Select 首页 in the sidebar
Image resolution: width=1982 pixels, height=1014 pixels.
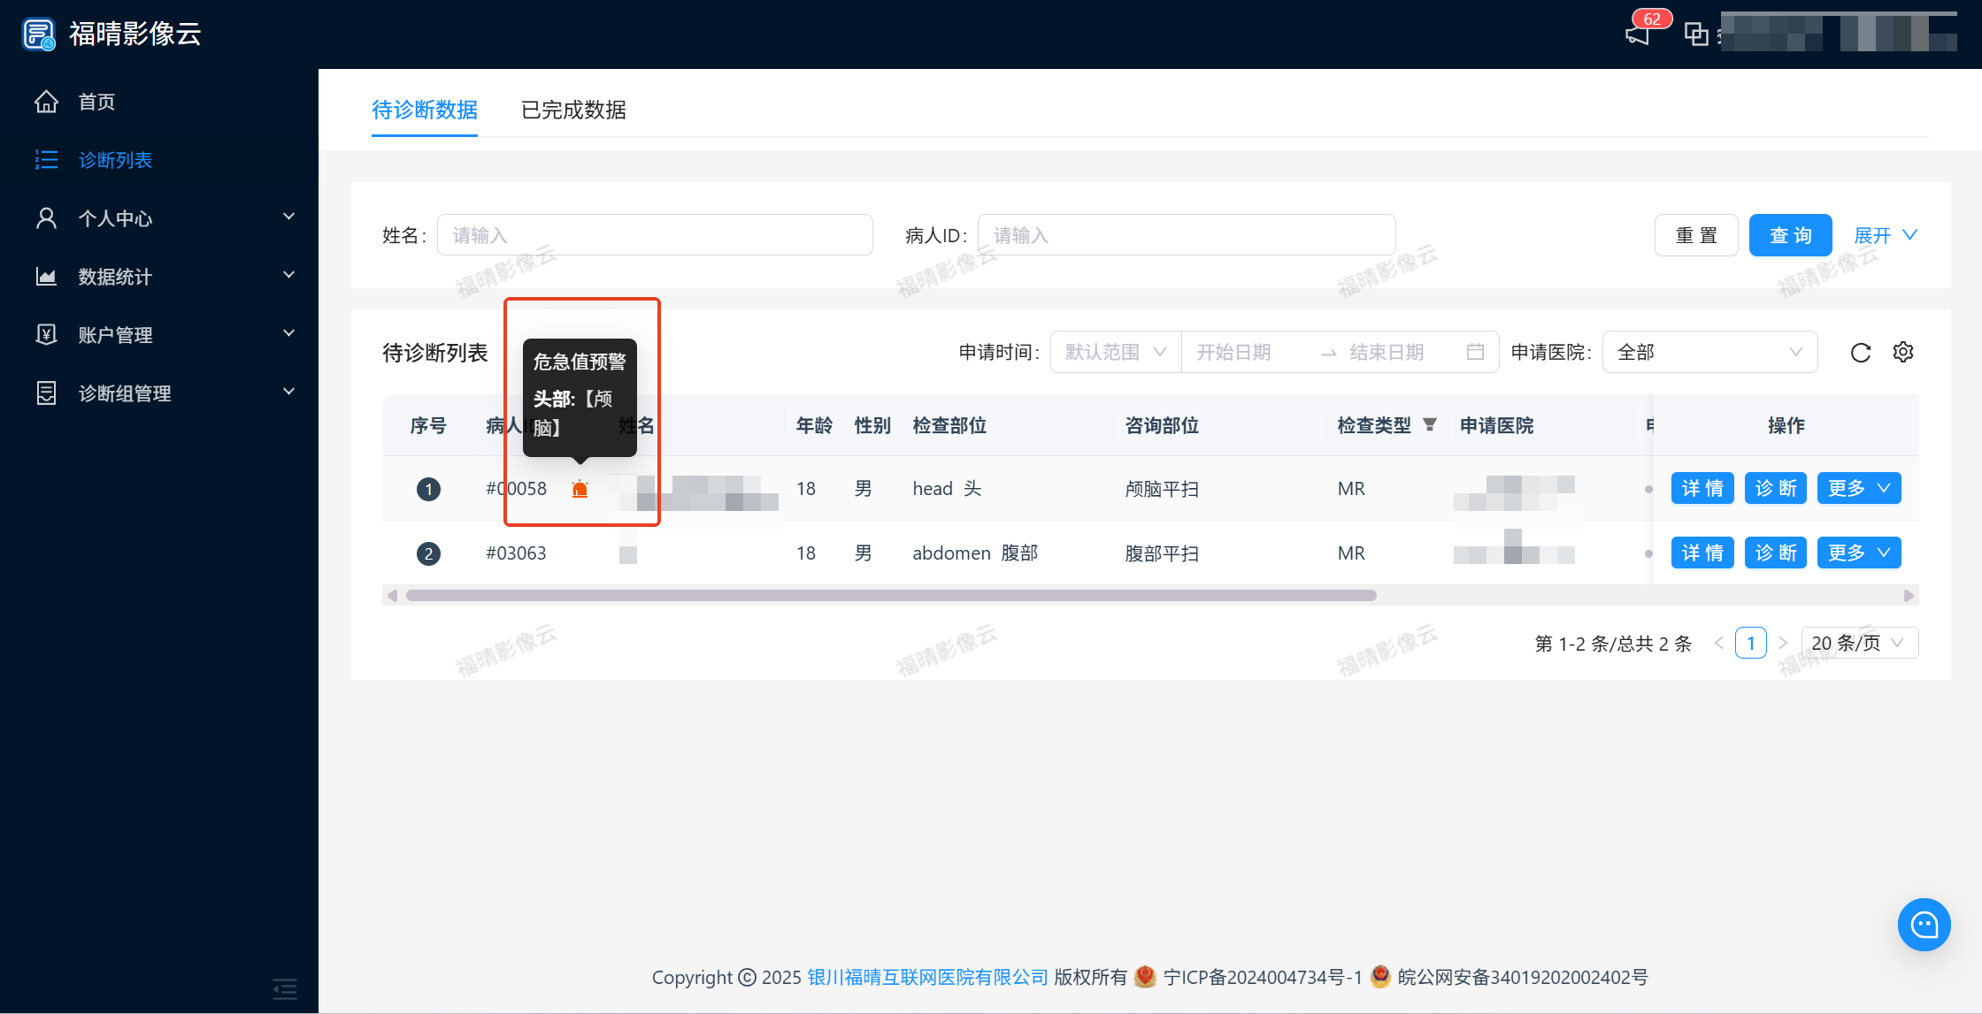coord(96,102)
